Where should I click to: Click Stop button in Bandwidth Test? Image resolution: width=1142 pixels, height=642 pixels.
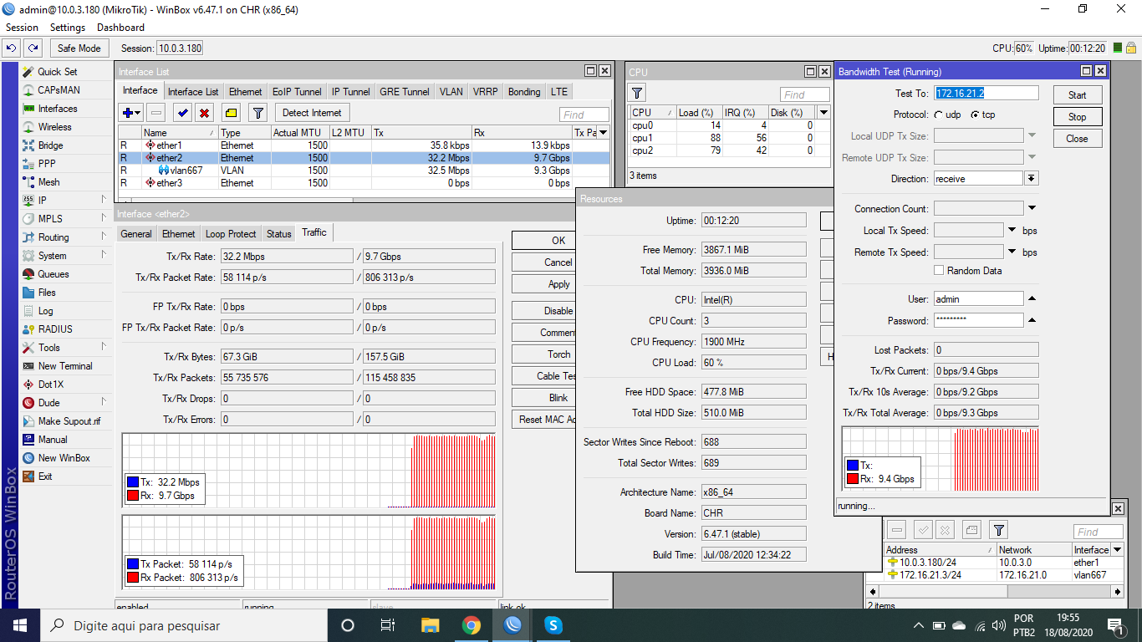click(1078, 116)
